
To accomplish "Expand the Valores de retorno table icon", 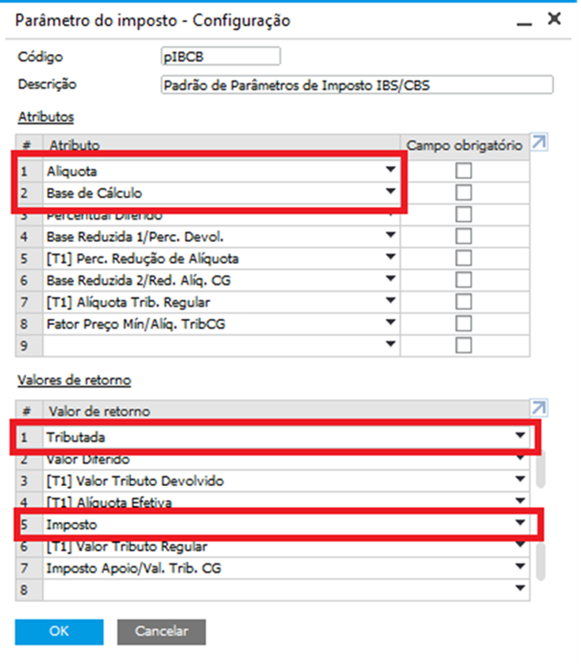I will point(538,409).
